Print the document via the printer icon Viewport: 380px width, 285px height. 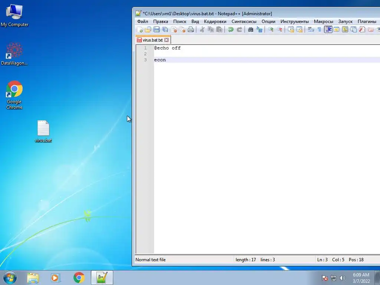pyautogui.click(x=191, y=30)
